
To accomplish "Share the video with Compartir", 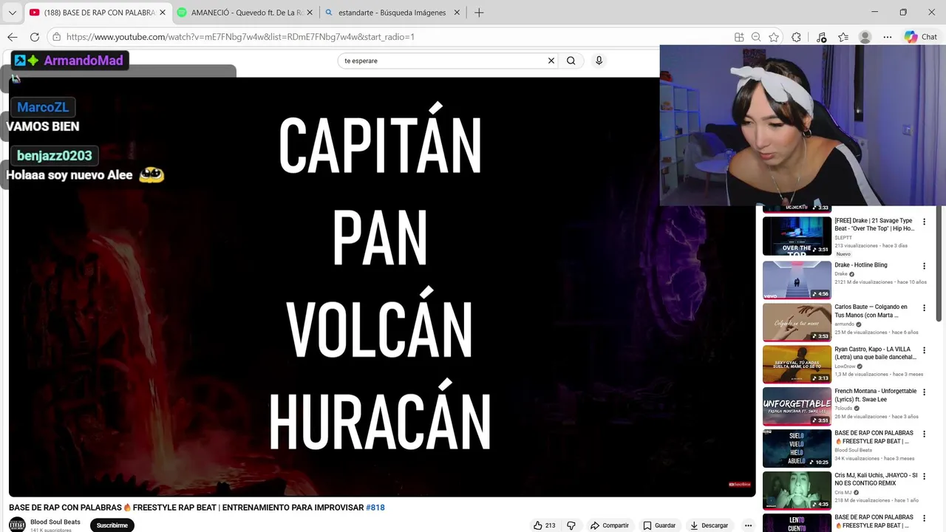I will coord(610,525).
